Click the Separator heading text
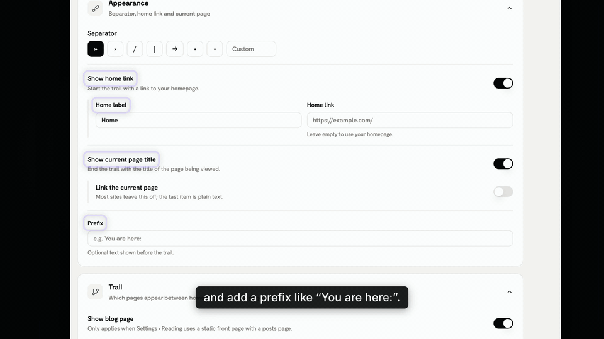Image resolution: width=604 pixels, height=339 pixels. [102, 33]
